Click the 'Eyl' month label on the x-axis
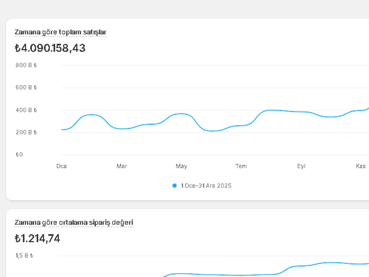This screenshot has width=369, height=277. [x=301, y=166]
